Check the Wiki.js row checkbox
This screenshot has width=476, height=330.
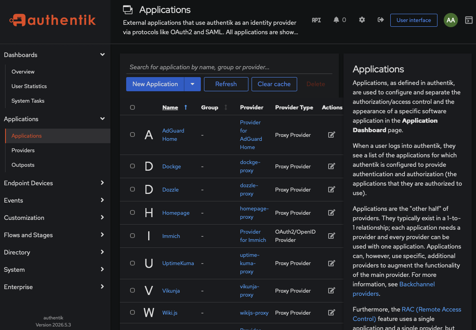132,312
